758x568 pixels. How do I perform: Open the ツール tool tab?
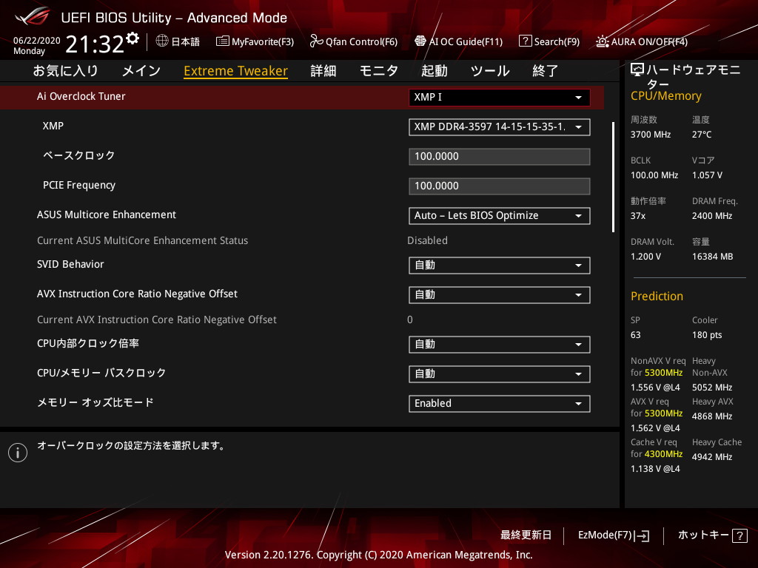pos(490,71)
